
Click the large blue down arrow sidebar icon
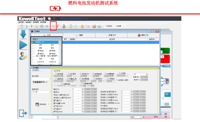tap(23, 34)
